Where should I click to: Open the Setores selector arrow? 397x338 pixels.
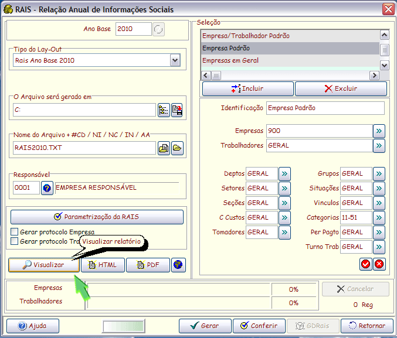(x=284, y=189)
